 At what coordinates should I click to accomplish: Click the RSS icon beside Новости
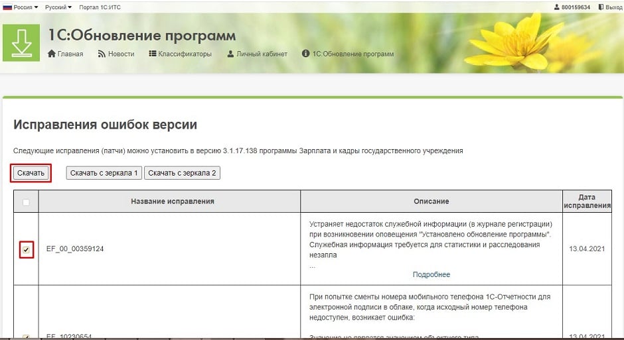pos(102,54)
